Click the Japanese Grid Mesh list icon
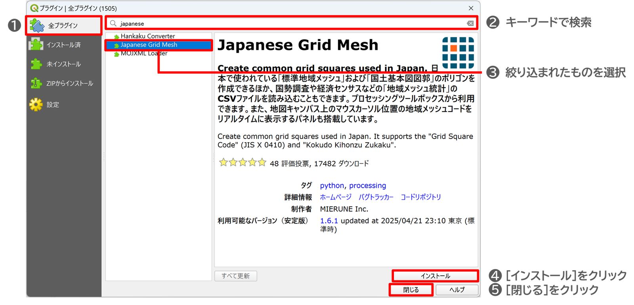Screen dimensions: 634x305 [x=116, y=45]
